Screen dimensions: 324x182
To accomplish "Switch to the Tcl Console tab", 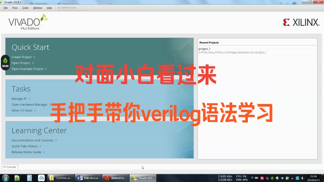I will click(x=10, y=167).
